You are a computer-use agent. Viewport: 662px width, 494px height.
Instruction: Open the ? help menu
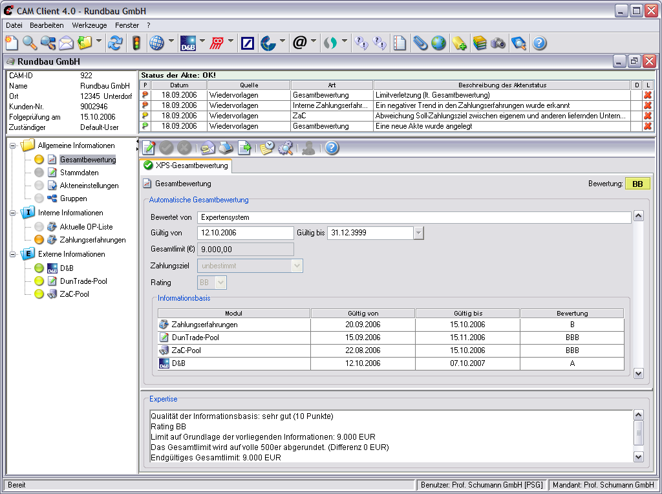coord(149,25)
